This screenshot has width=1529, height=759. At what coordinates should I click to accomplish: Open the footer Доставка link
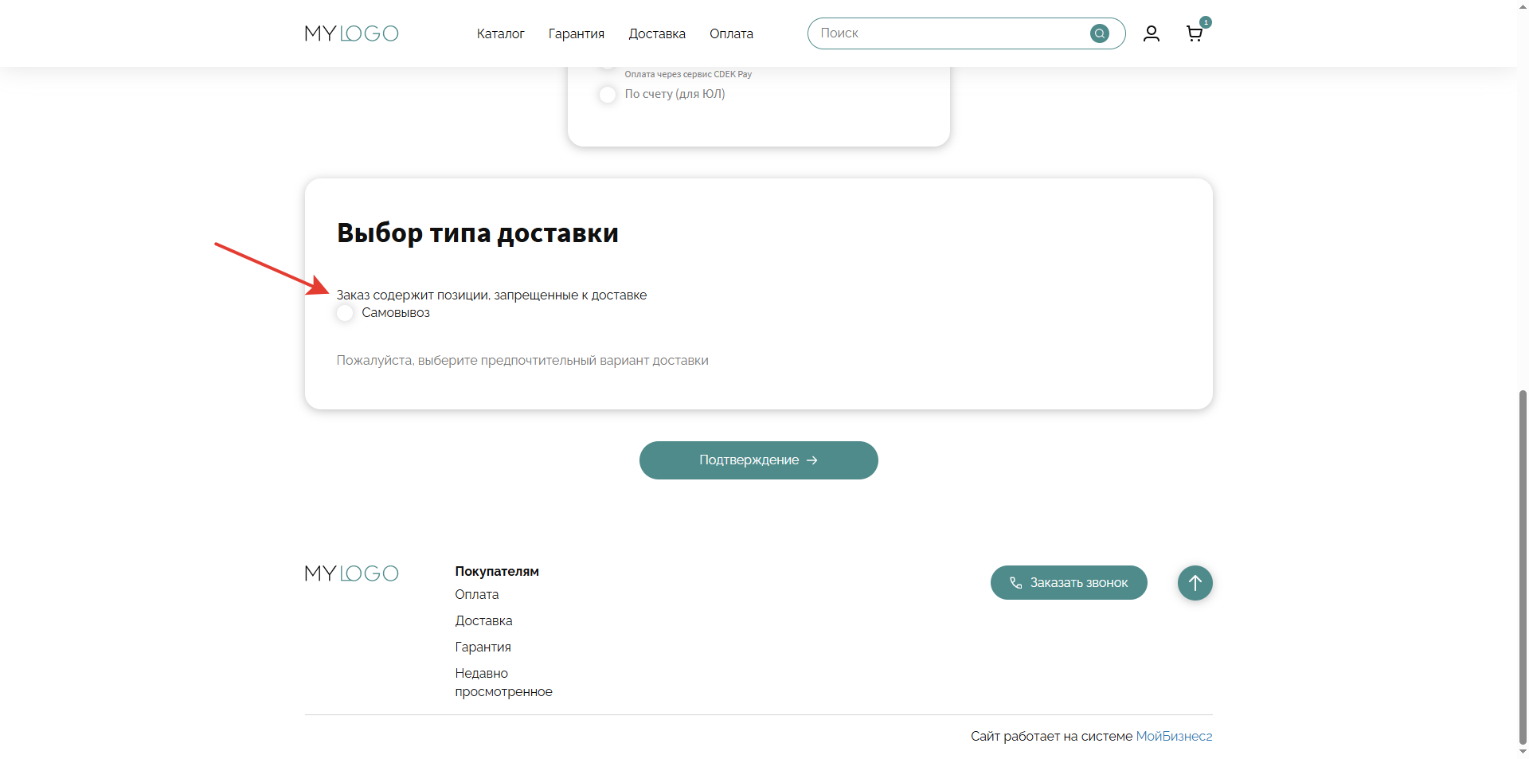[483, 621]
